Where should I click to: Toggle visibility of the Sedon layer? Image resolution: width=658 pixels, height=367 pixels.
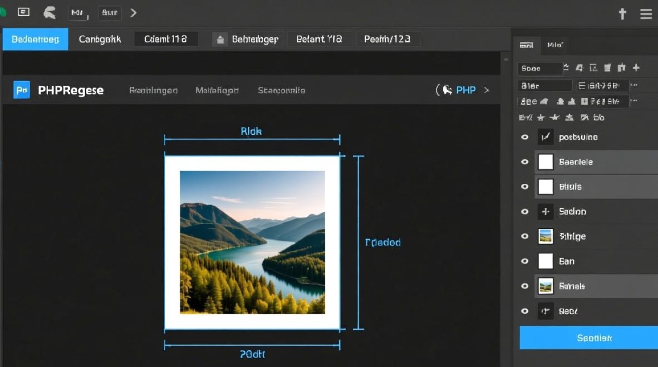coord(525,212)
